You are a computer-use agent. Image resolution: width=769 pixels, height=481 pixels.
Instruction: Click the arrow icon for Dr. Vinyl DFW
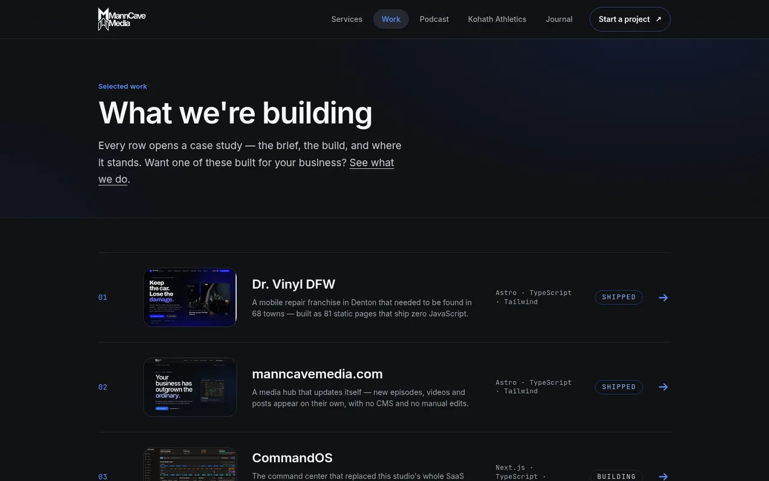(x=663, y=298)
